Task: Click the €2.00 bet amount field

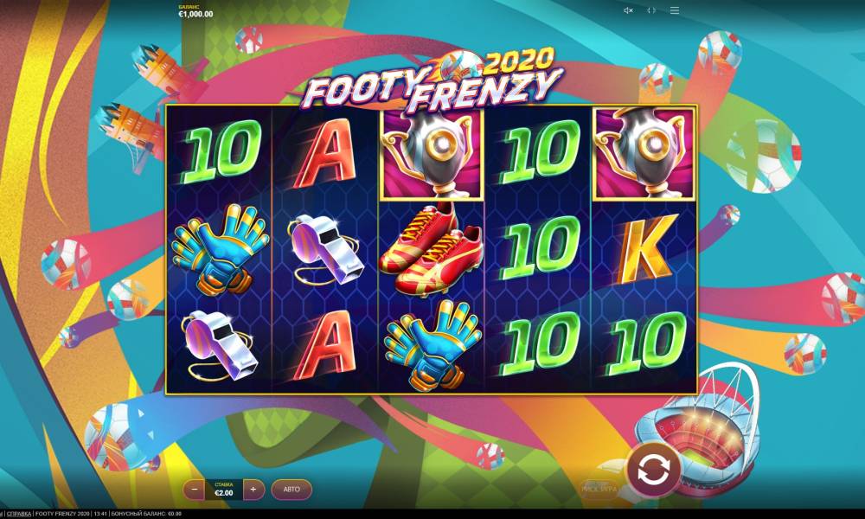Action: coord(223,490)
